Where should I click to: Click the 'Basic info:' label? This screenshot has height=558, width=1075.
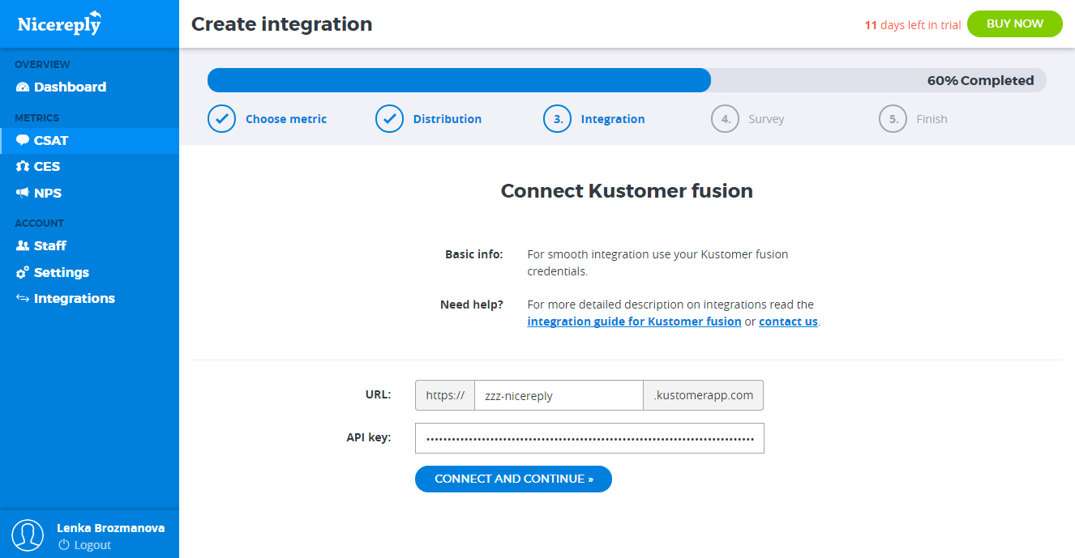tap(474, 254)
